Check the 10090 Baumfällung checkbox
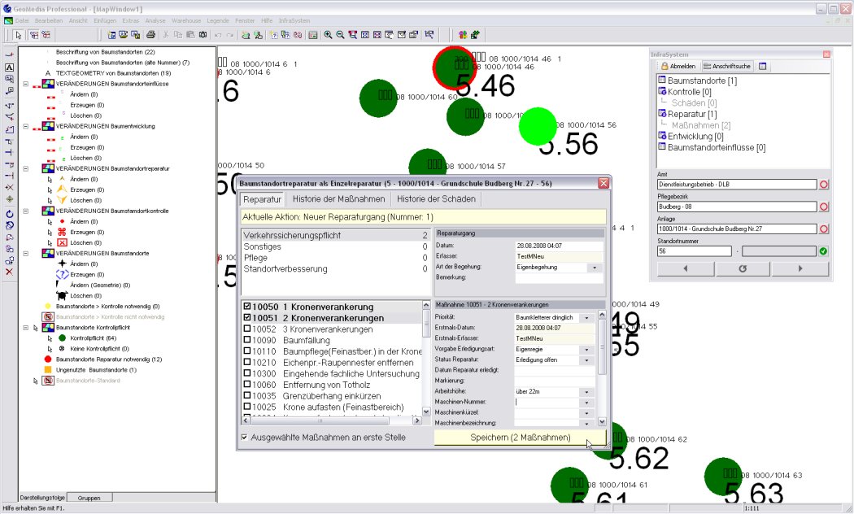This screenshot has width=854, height=514. point(246,341)
